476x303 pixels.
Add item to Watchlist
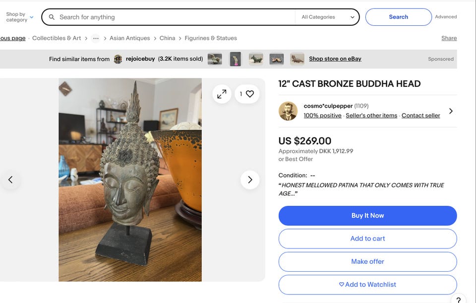(x=367, y=285)
